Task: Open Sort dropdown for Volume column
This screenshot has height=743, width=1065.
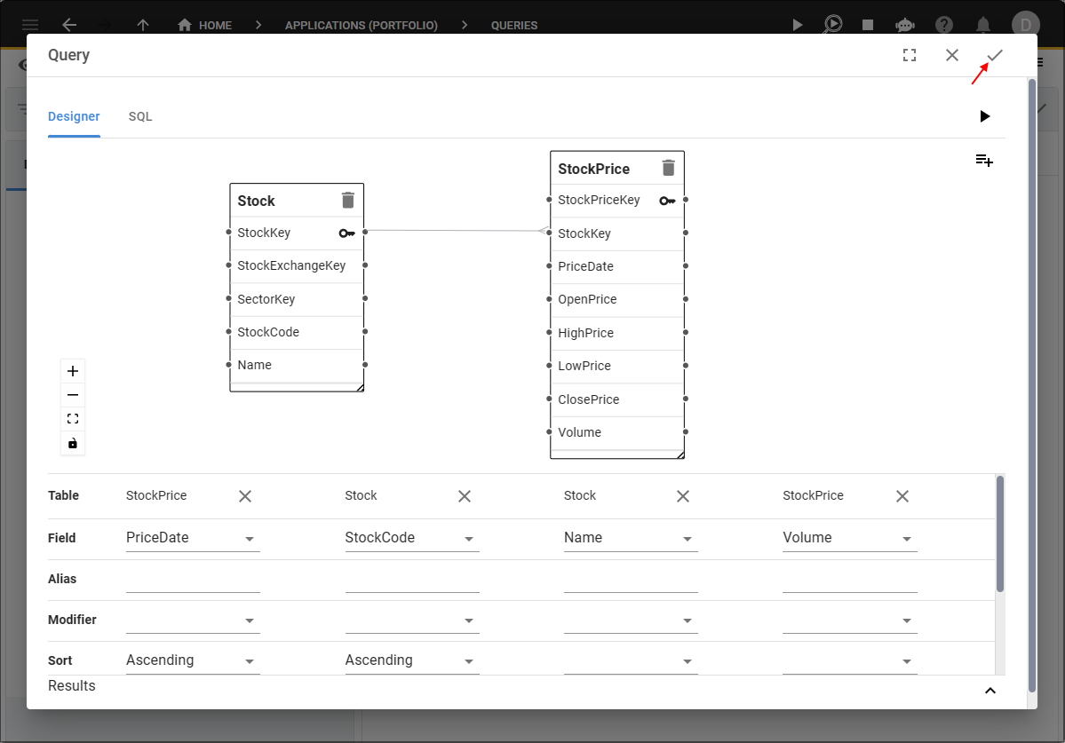Action: [x=850, y=661]
